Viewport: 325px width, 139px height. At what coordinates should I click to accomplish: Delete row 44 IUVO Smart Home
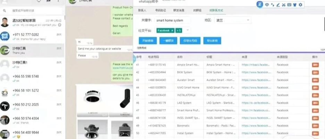click(x=315, y=88)
